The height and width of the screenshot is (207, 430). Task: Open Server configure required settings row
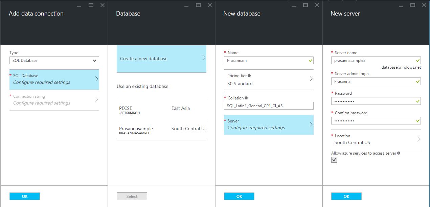tap(269, 125)
